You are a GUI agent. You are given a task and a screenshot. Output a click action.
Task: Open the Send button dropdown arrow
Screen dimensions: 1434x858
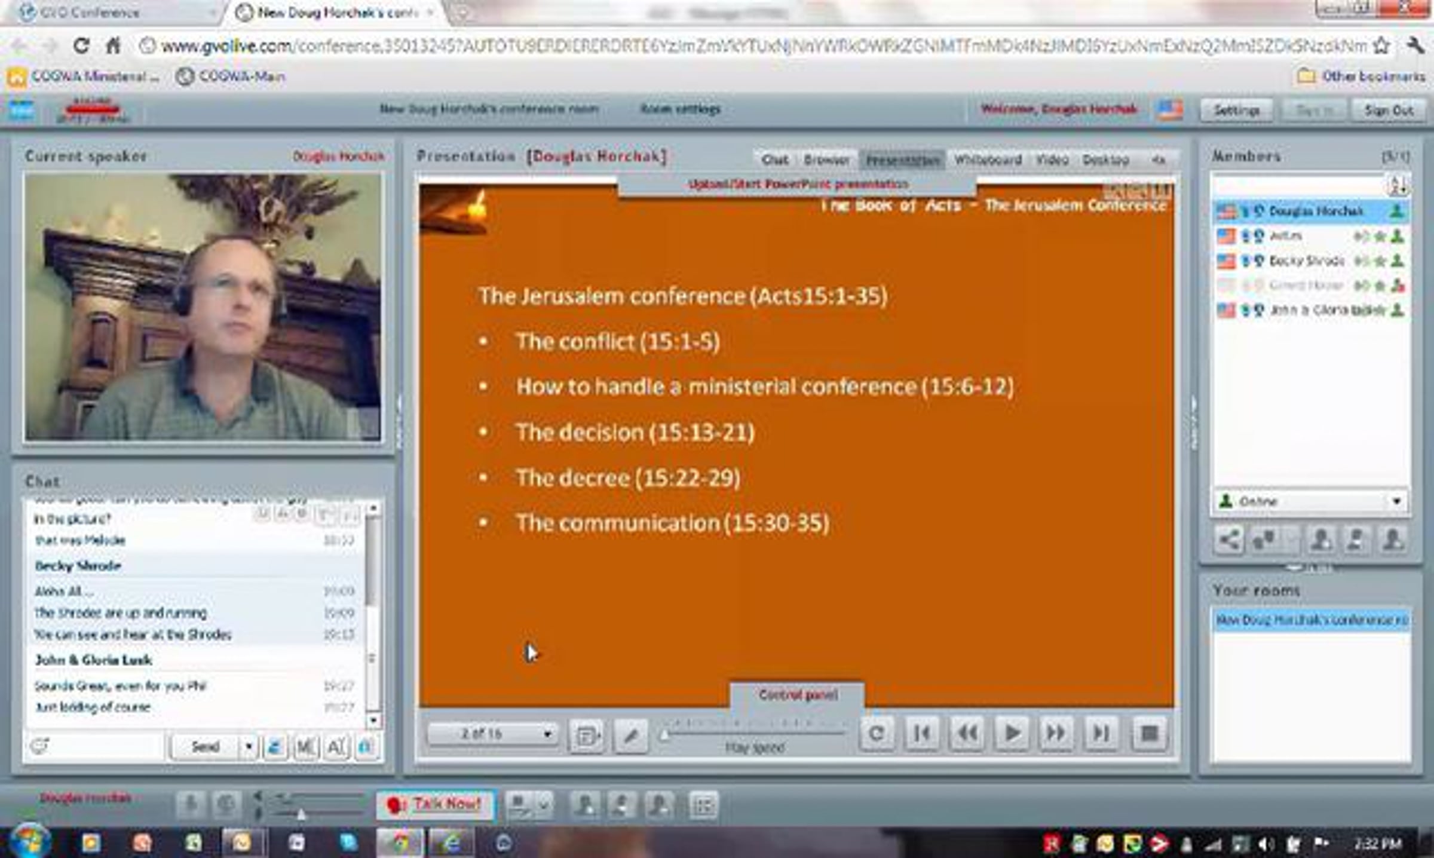[249, 747]
